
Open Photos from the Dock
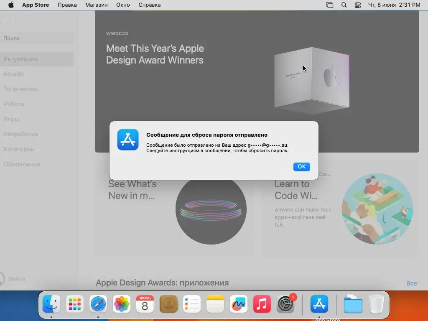[122, 304]
